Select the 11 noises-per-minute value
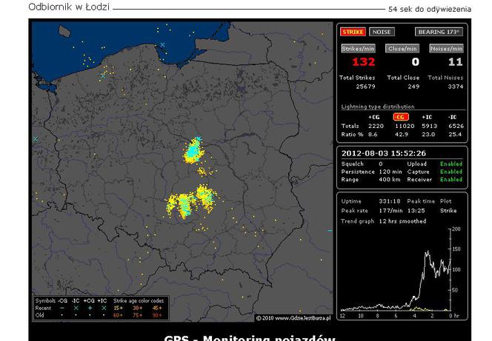 pos(455,61)
